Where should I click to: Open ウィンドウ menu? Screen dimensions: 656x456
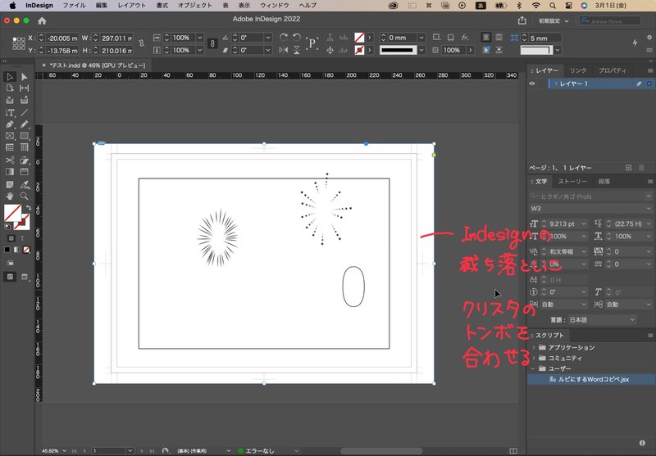click(275, 6)
